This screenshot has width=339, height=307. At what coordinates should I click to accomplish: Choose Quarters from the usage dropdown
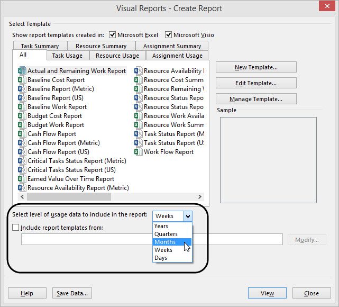tap(172, 234)
